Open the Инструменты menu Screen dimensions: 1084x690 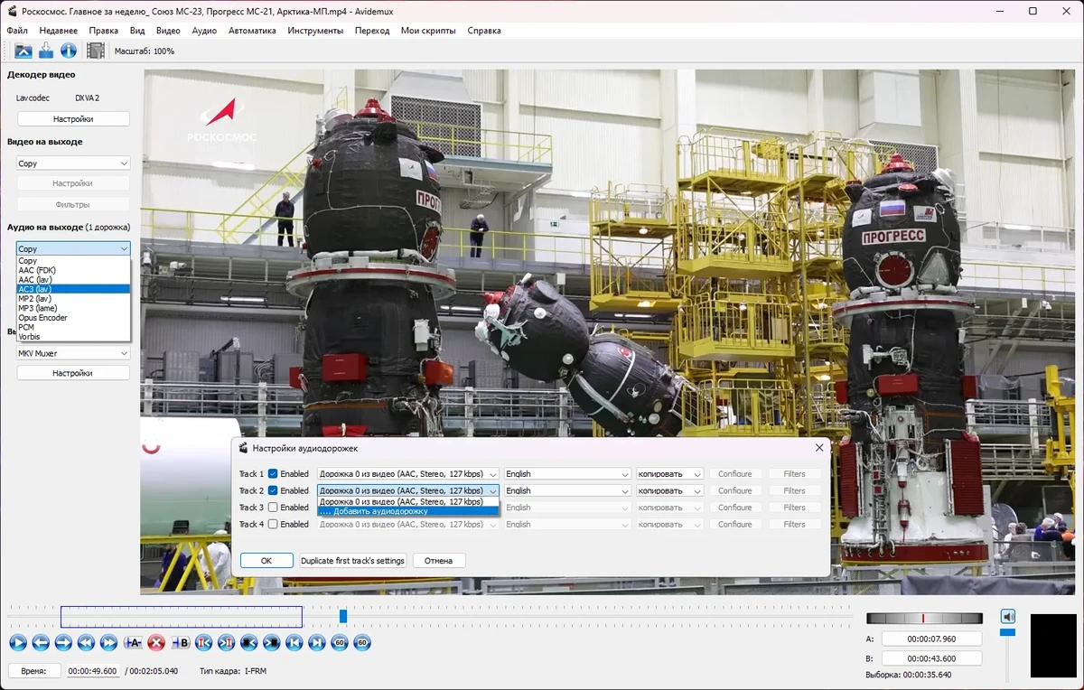(x=315, y=30)
